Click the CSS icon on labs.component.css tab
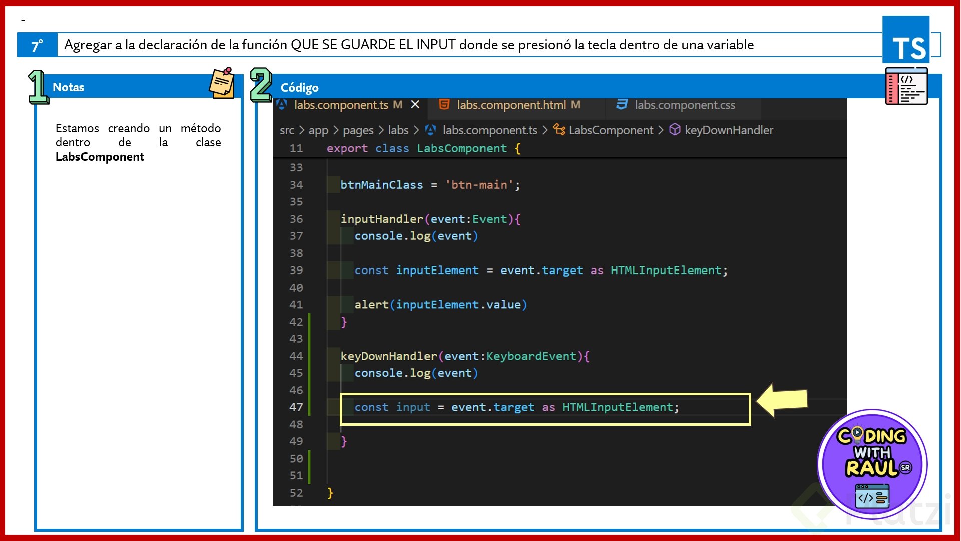 coord(622,104)
